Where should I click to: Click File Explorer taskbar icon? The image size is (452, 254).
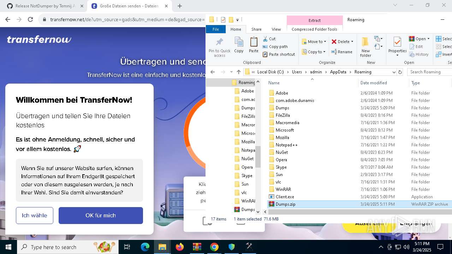point(162,247)
